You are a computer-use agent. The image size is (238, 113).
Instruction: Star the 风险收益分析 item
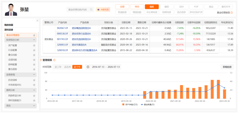pyautogui.click(x=34, y=95)
